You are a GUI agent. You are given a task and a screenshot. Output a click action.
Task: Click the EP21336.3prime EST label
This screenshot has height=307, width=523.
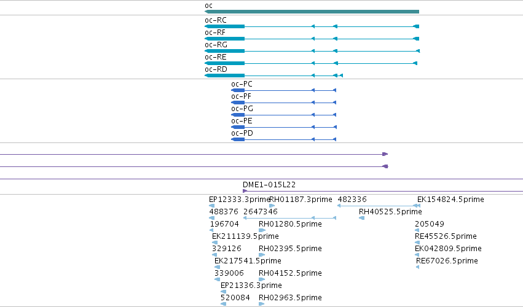(x=251, y=286)
